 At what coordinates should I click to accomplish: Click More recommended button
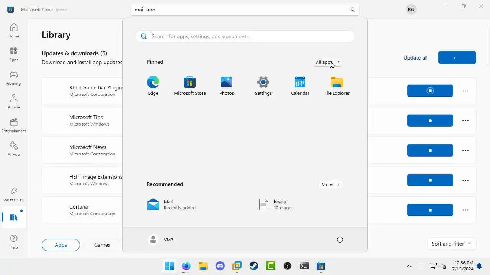(x=330, y=184)
